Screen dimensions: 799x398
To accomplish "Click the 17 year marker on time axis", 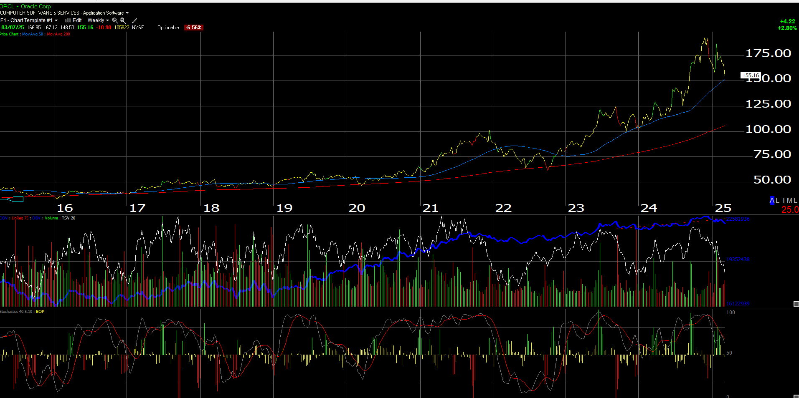I will (x=137, y=208).
